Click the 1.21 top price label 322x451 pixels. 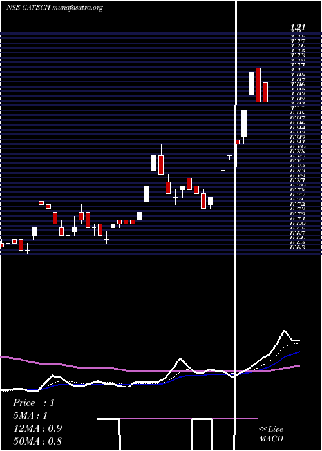(x=298, y=27)
